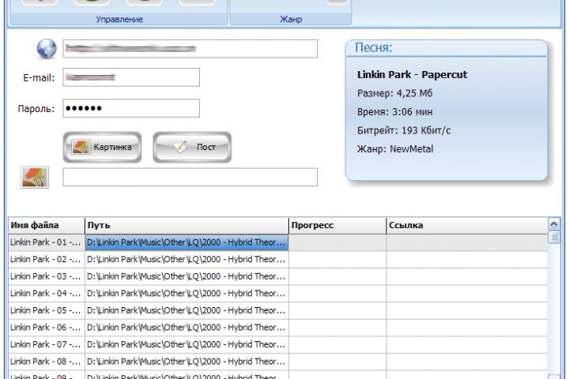
Task: Click the Время: 3:06 мин text
Action: click(395, 111)
